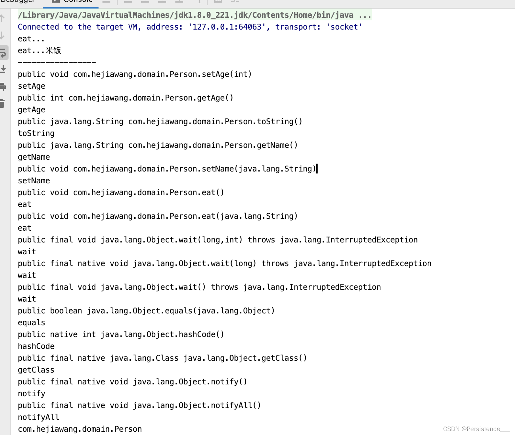The width and height of the screenshot is (515, 435).
Task: Click the 'Object.equals(java.lang.Object)' line
Action: coord(146,311)
